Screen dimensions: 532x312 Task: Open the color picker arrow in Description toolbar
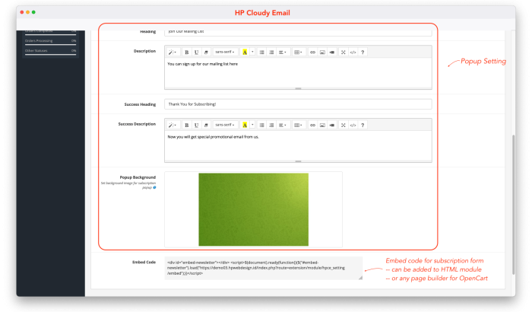click(252, 52)
